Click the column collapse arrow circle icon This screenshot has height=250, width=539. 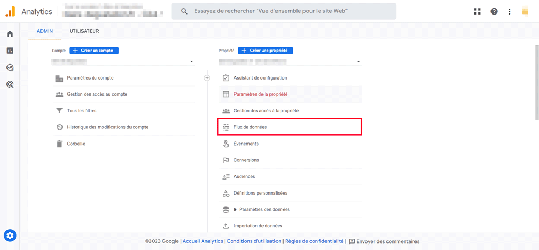[x=206, y=78]
